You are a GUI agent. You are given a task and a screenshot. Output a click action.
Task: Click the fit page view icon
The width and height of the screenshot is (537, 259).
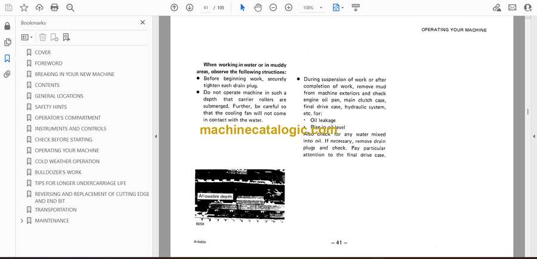(x=336, y=8)
